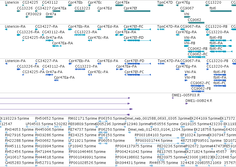This screenshot has height=167, width=236.
Task: Click the CG9062-PB protein label
Action: coord(201,89)
